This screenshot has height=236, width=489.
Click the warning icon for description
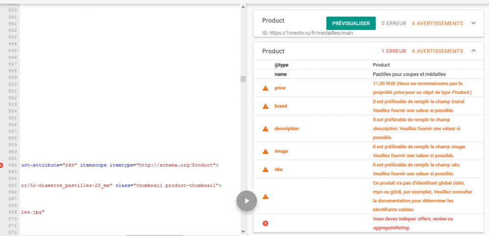pyautogui.click(x=266, y=129)
